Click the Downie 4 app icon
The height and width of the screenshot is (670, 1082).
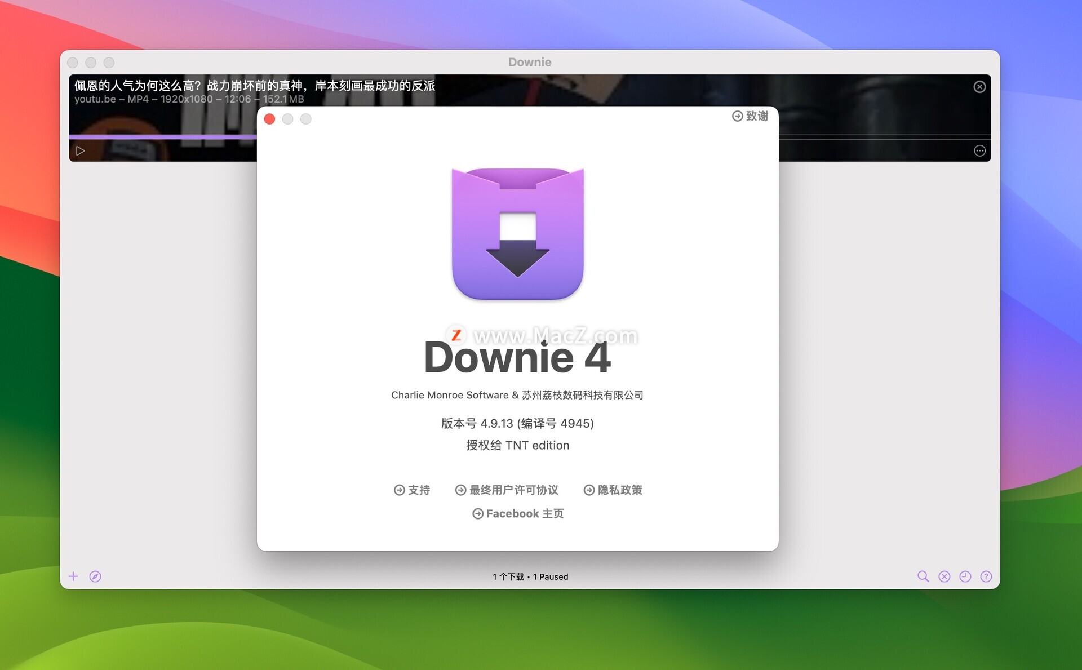click(x=517, y=233)
